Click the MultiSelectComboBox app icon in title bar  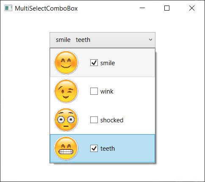point(8,8)
